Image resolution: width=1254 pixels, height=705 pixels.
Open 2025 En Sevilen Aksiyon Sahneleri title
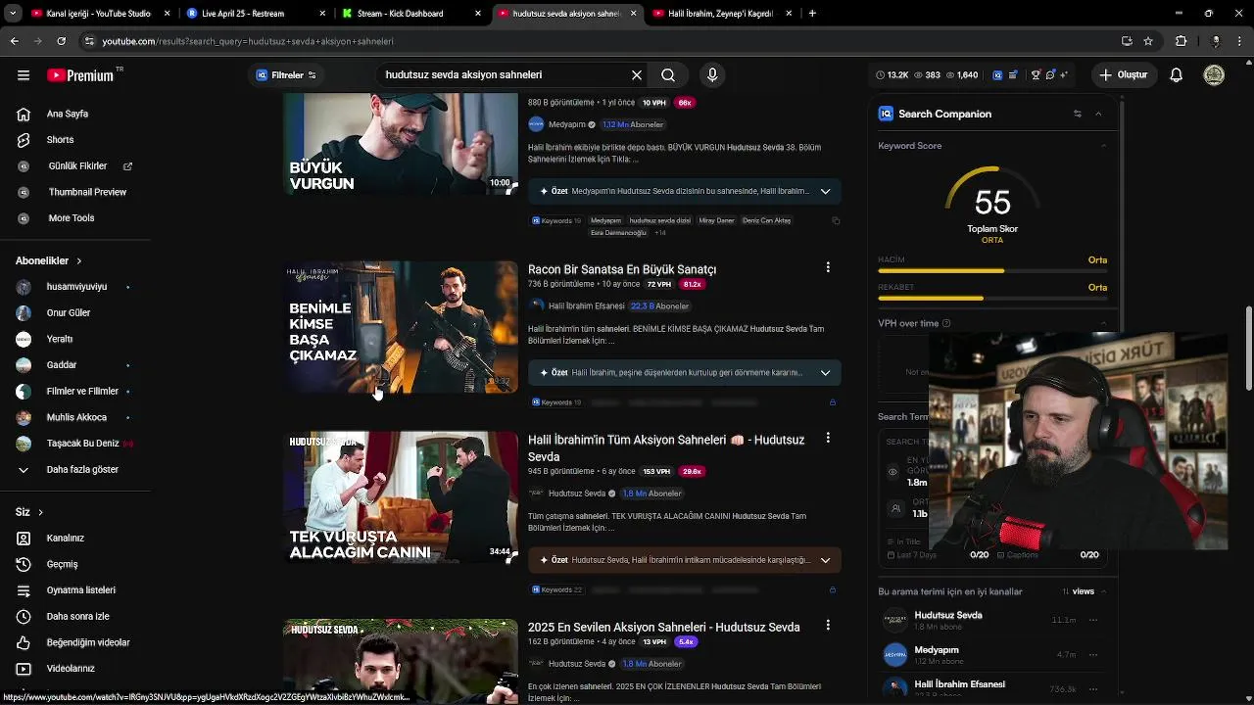click(663, 627)
